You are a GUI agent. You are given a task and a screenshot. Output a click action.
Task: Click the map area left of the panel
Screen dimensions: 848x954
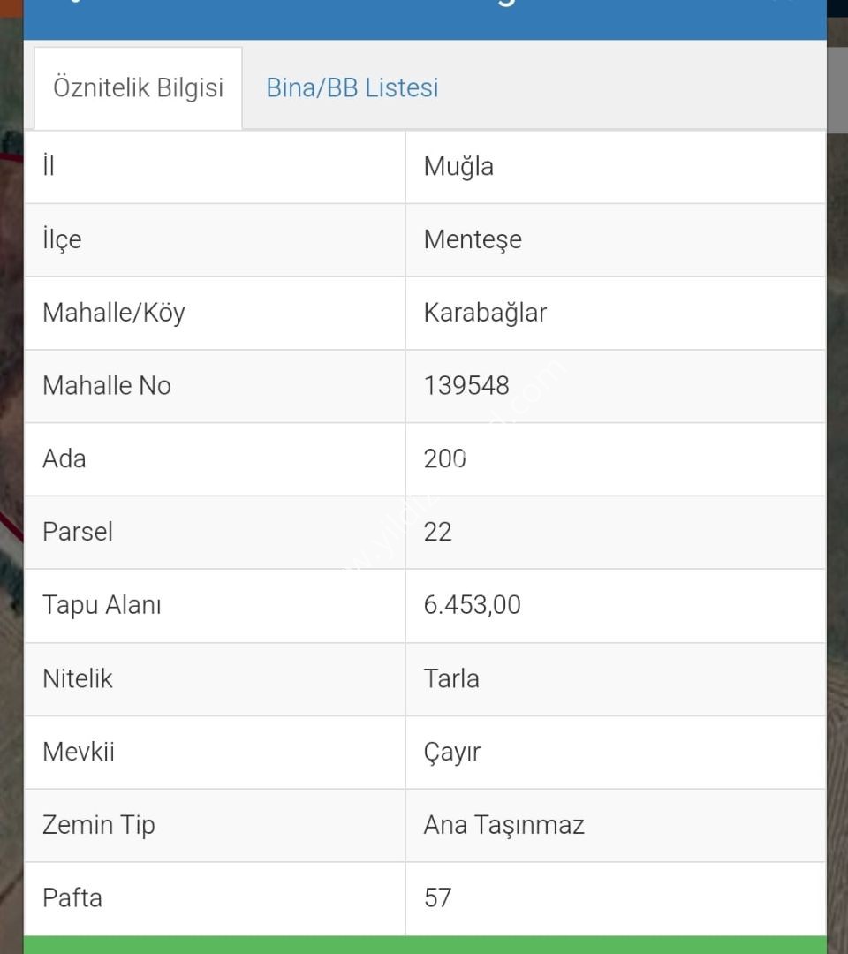(x=11, y=487)
